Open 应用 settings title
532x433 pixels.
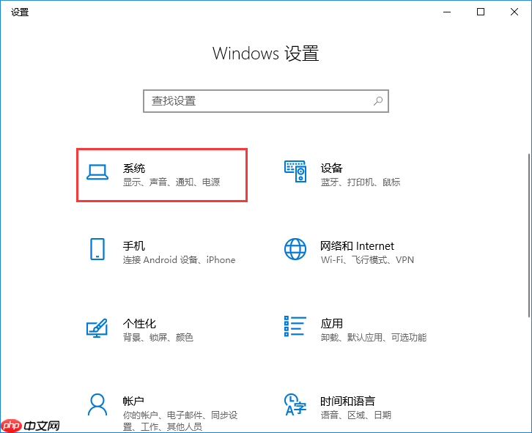pos(331,323)
